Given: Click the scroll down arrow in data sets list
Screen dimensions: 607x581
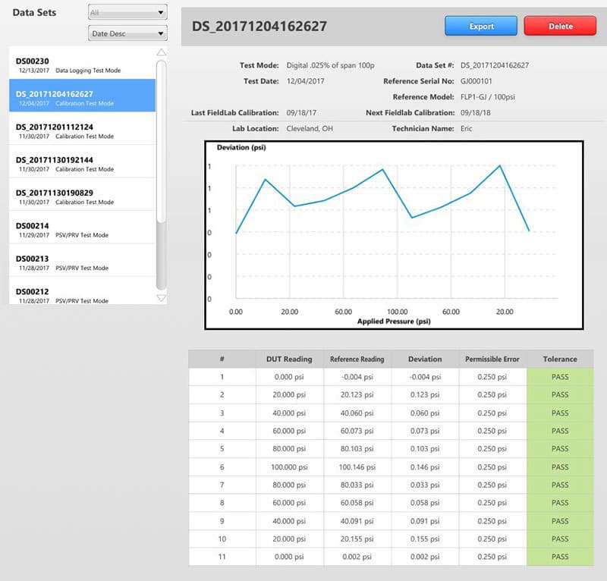Looking at the screenshot, I should tap(161, 298).
